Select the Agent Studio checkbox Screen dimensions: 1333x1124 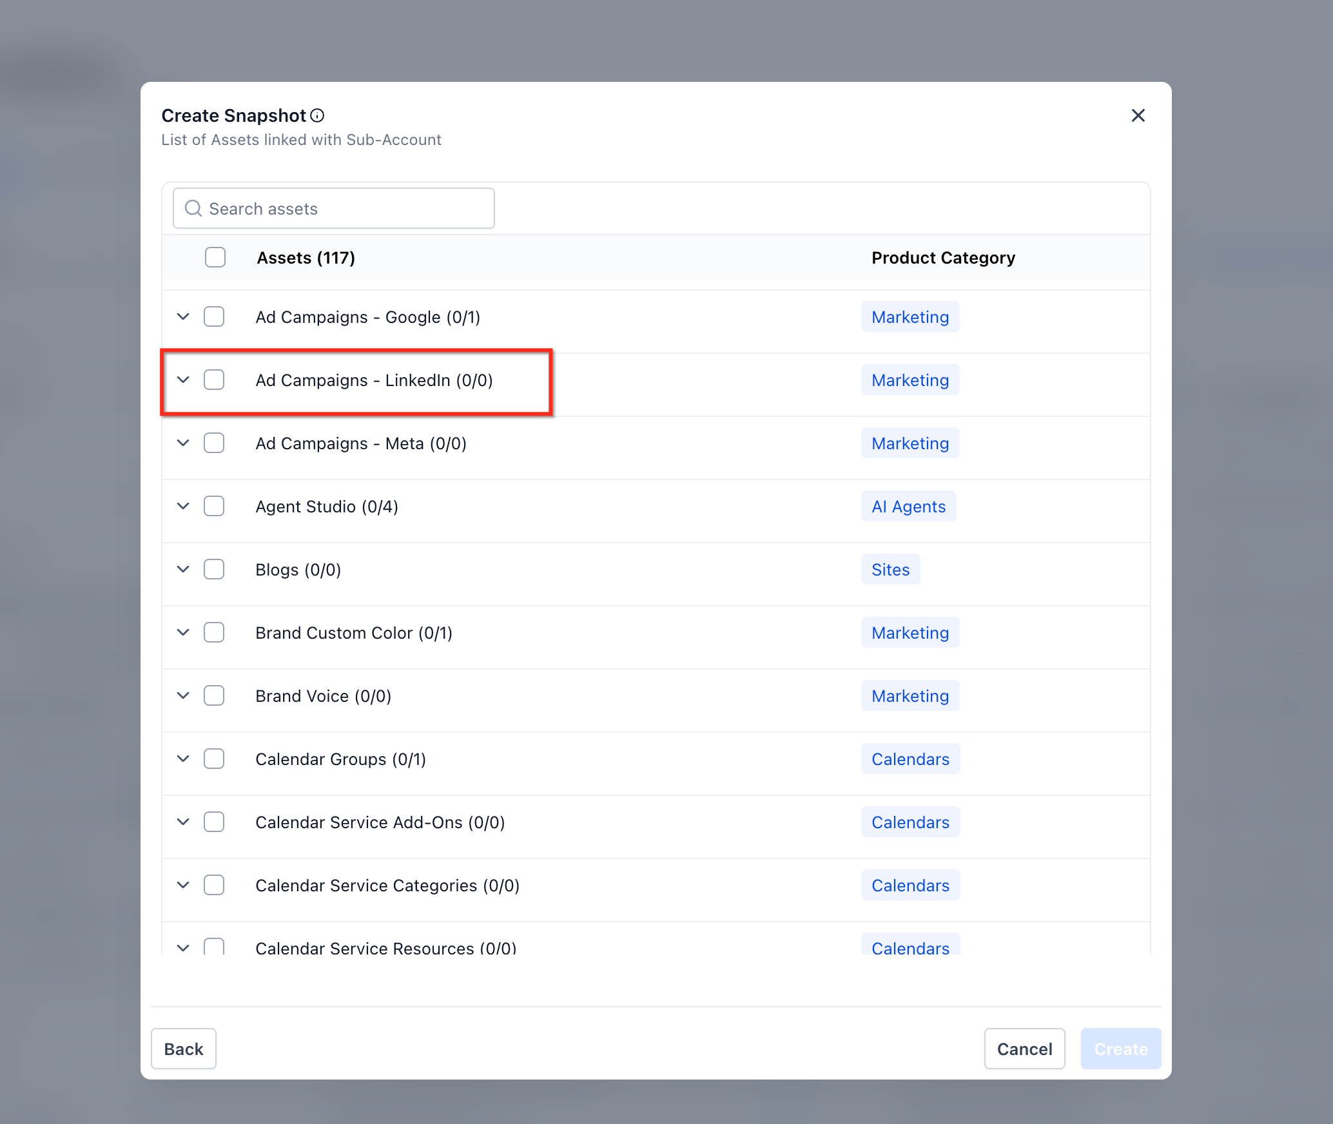point(214,506)
